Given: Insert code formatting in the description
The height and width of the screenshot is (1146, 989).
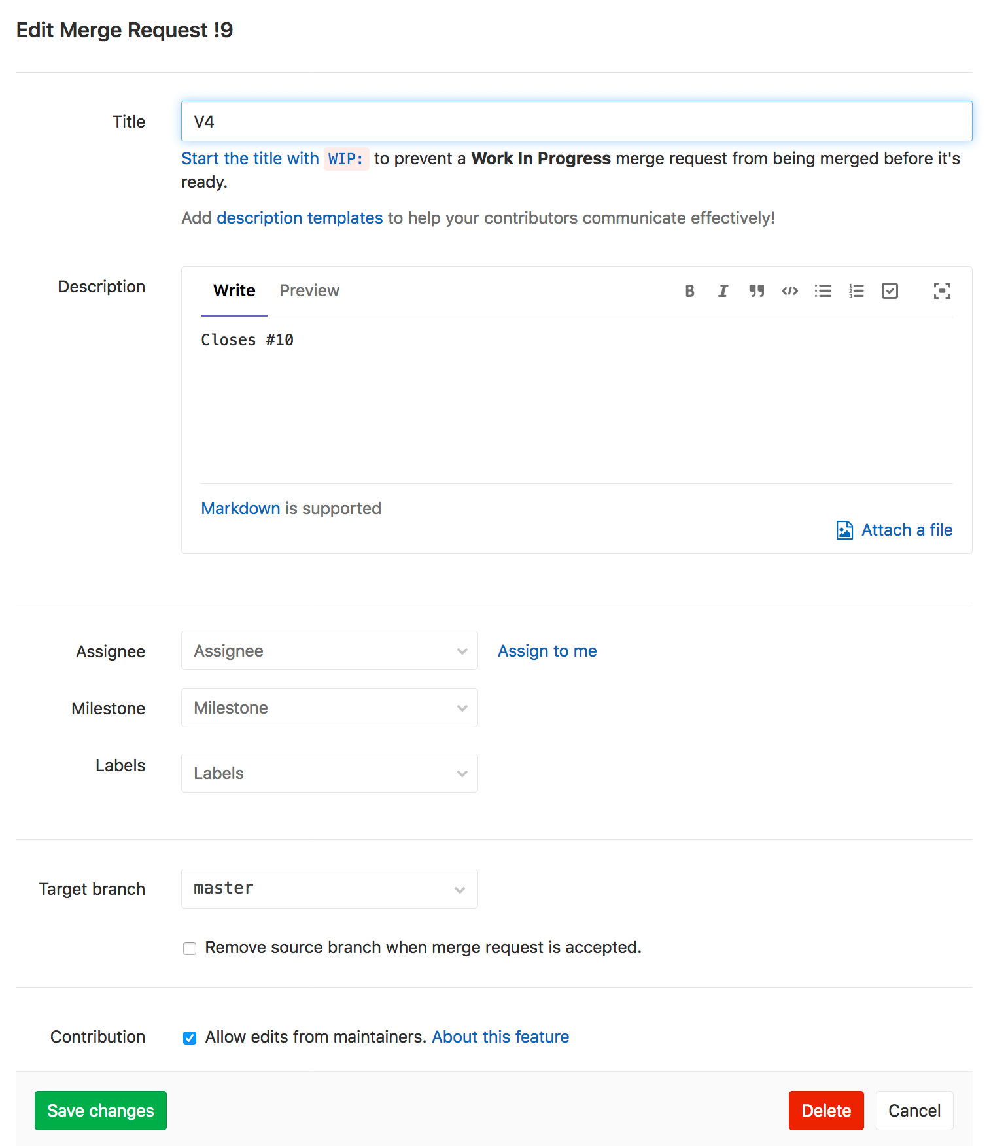Looking at the screenshot, I should [789, 291].
